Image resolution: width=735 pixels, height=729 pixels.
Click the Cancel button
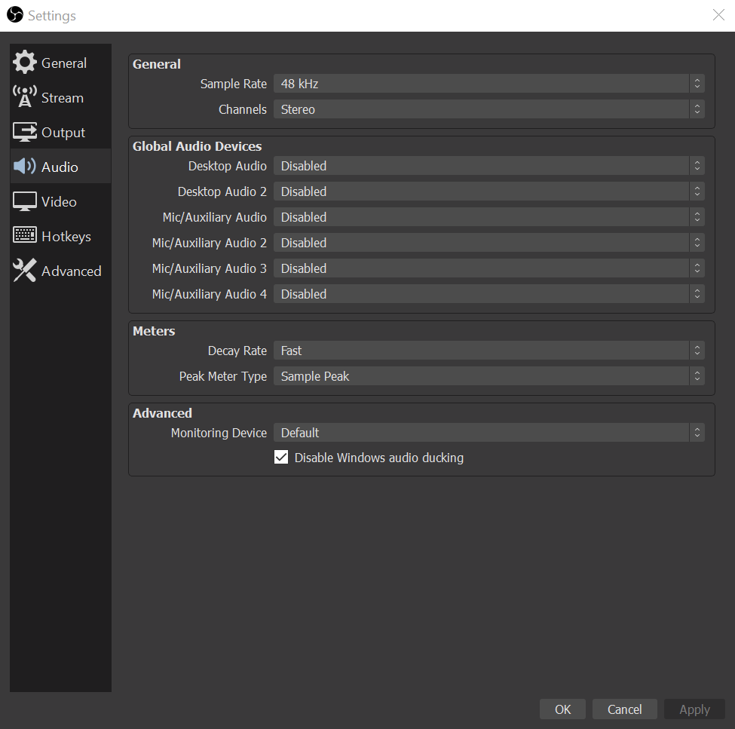click(624, 709)
